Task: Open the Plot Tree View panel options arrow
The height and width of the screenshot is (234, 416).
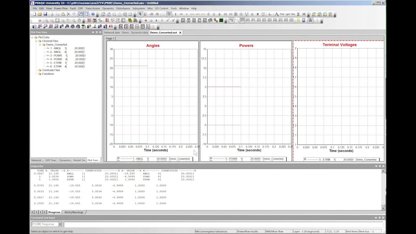Action: click(93, 32)
